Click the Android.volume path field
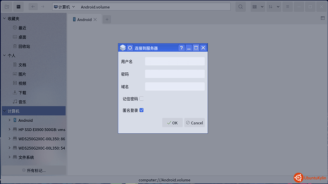This screenshot has height=184, width=328. tap(155, 7)
